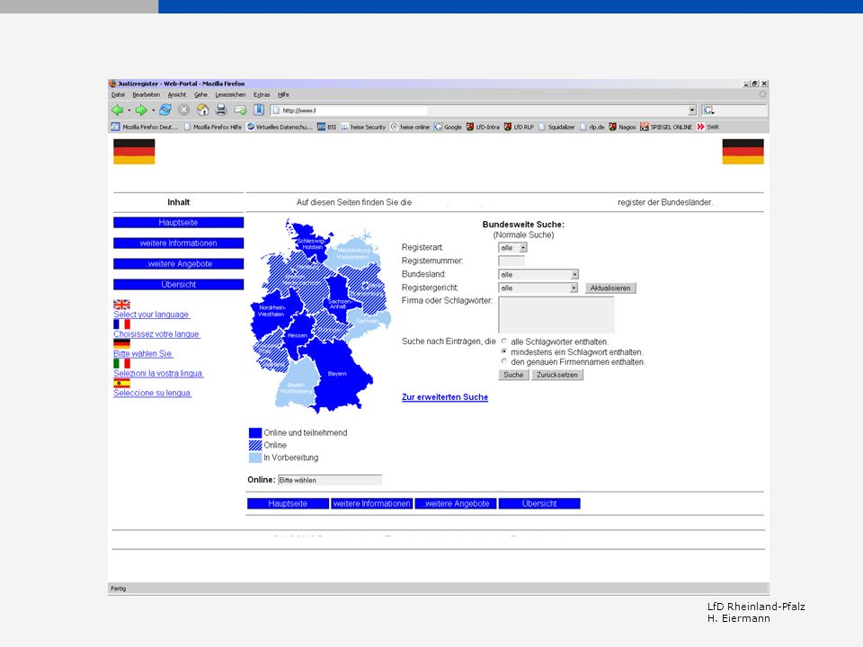Open Mozilla Firefox Hilfe bookmark
The height and width of the screenshot is (647, 863).
[213, 127]
